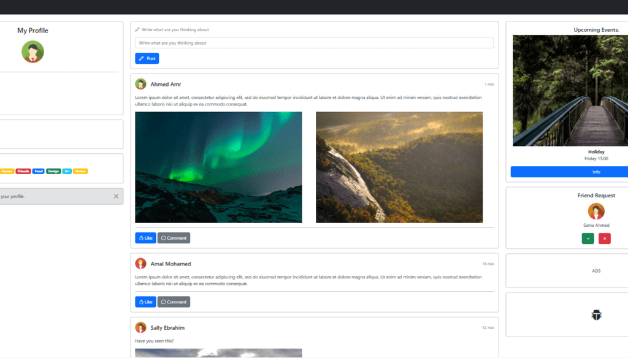Submit with the blue Post button
The height and width of the screenshot is (358, 628).
point(147,58)
